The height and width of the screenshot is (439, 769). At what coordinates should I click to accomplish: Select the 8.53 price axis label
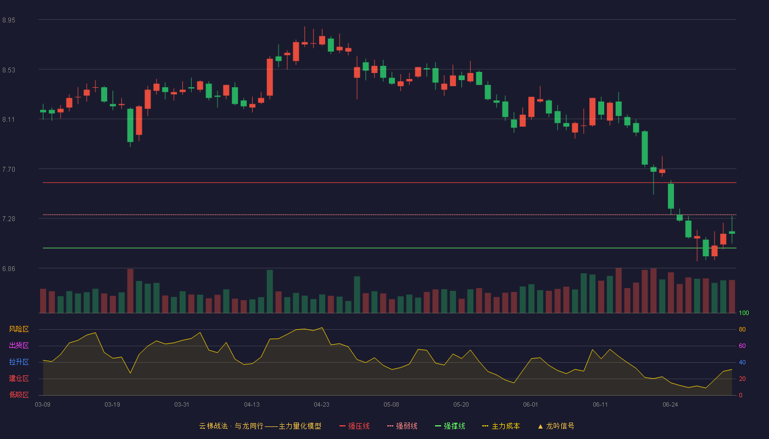click(9, 70)
